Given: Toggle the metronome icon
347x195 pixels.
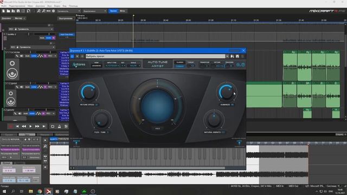Looking at the screenshot, I should [59, 126].
